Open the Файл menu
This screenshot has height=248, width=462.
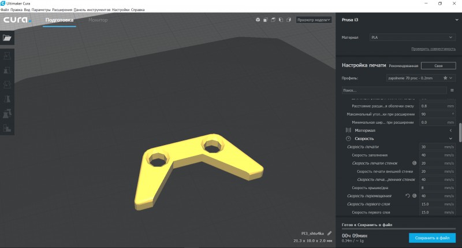[x=5, y=10]
